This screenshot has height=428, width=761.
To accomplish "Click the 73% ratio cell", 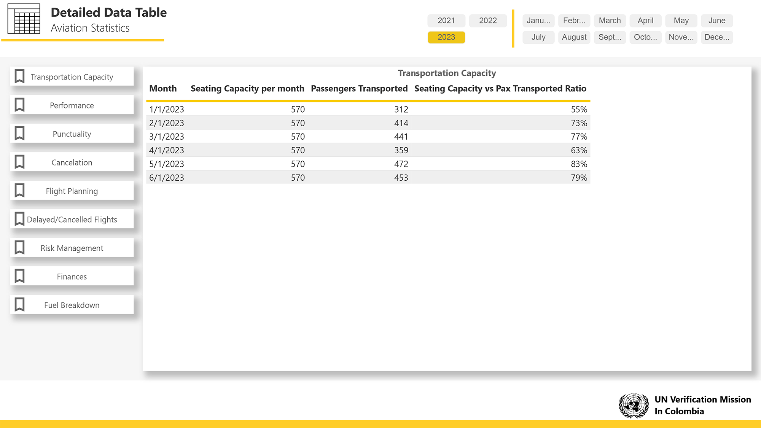I will [579, 123].
